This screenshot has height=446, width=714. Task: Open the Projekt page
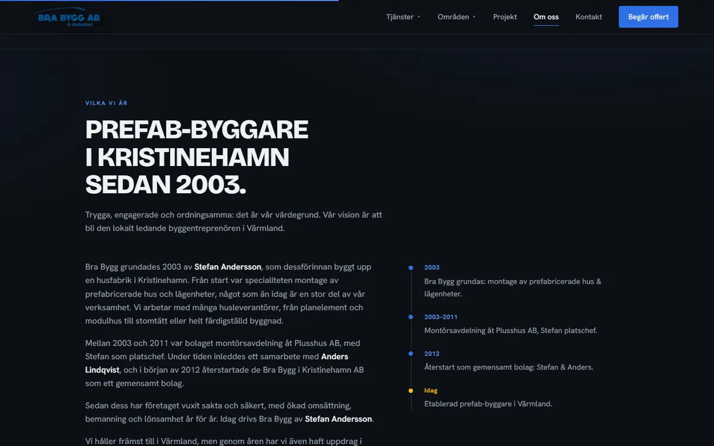click(505, 17)
